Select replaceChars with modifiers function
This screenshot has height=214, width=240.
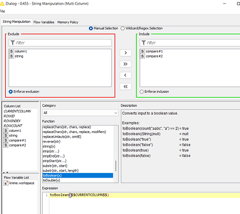click(74, 132)
